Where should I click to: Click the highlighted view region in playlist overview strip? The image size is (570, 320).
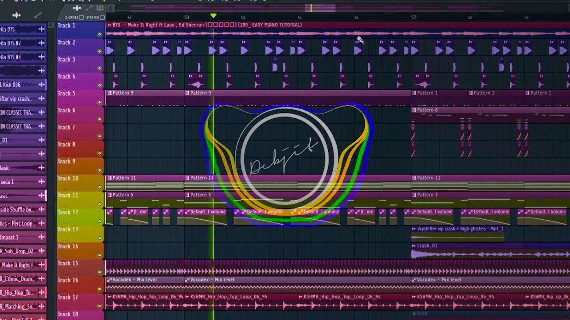320,8
